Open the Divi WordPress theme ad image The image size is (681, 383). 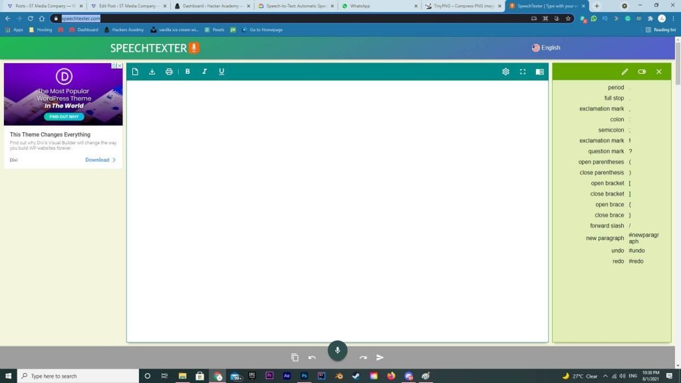[63, 94]
